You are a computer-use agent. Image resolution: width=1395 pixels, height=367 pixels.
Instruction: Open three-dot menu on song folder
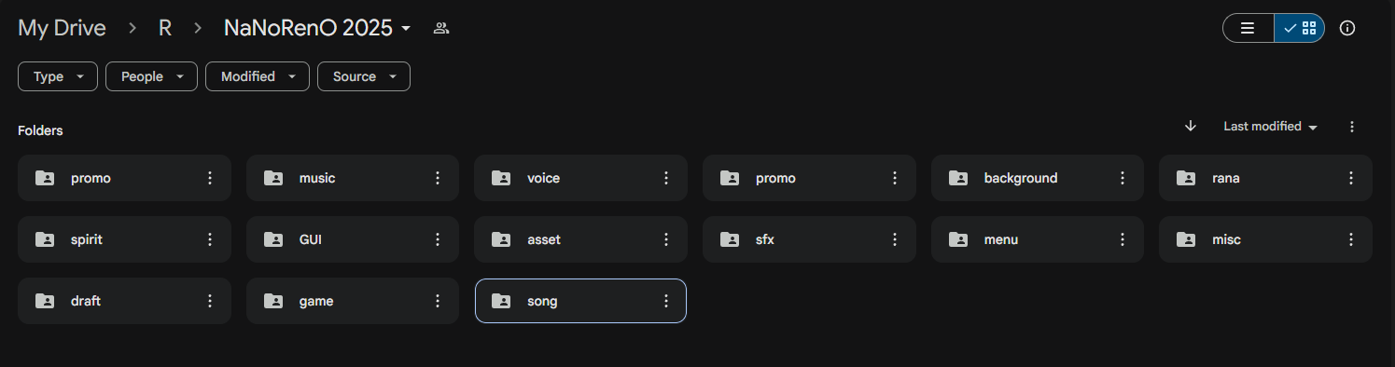point(666,301)
